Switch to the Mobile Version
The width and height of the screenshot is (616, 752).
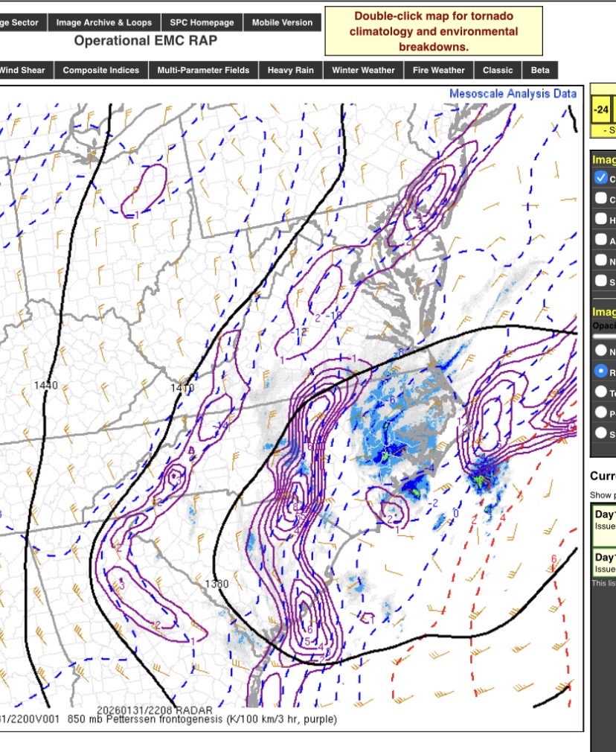[282, 22]
